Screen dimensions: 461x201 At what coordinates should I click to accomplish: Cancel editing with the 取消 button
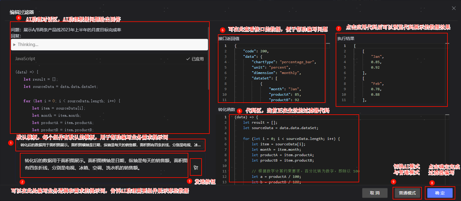coord(375,193)
